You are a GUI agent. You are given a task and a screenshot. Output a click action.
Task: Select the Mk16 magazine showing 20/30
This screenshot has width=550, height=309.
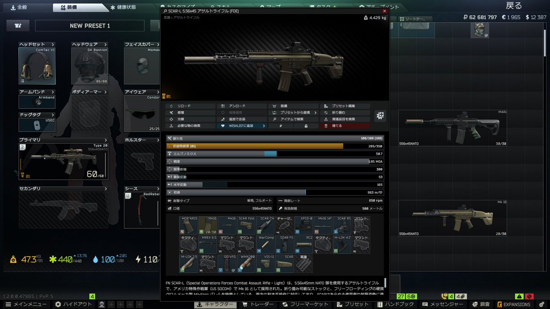coord(208,225)
